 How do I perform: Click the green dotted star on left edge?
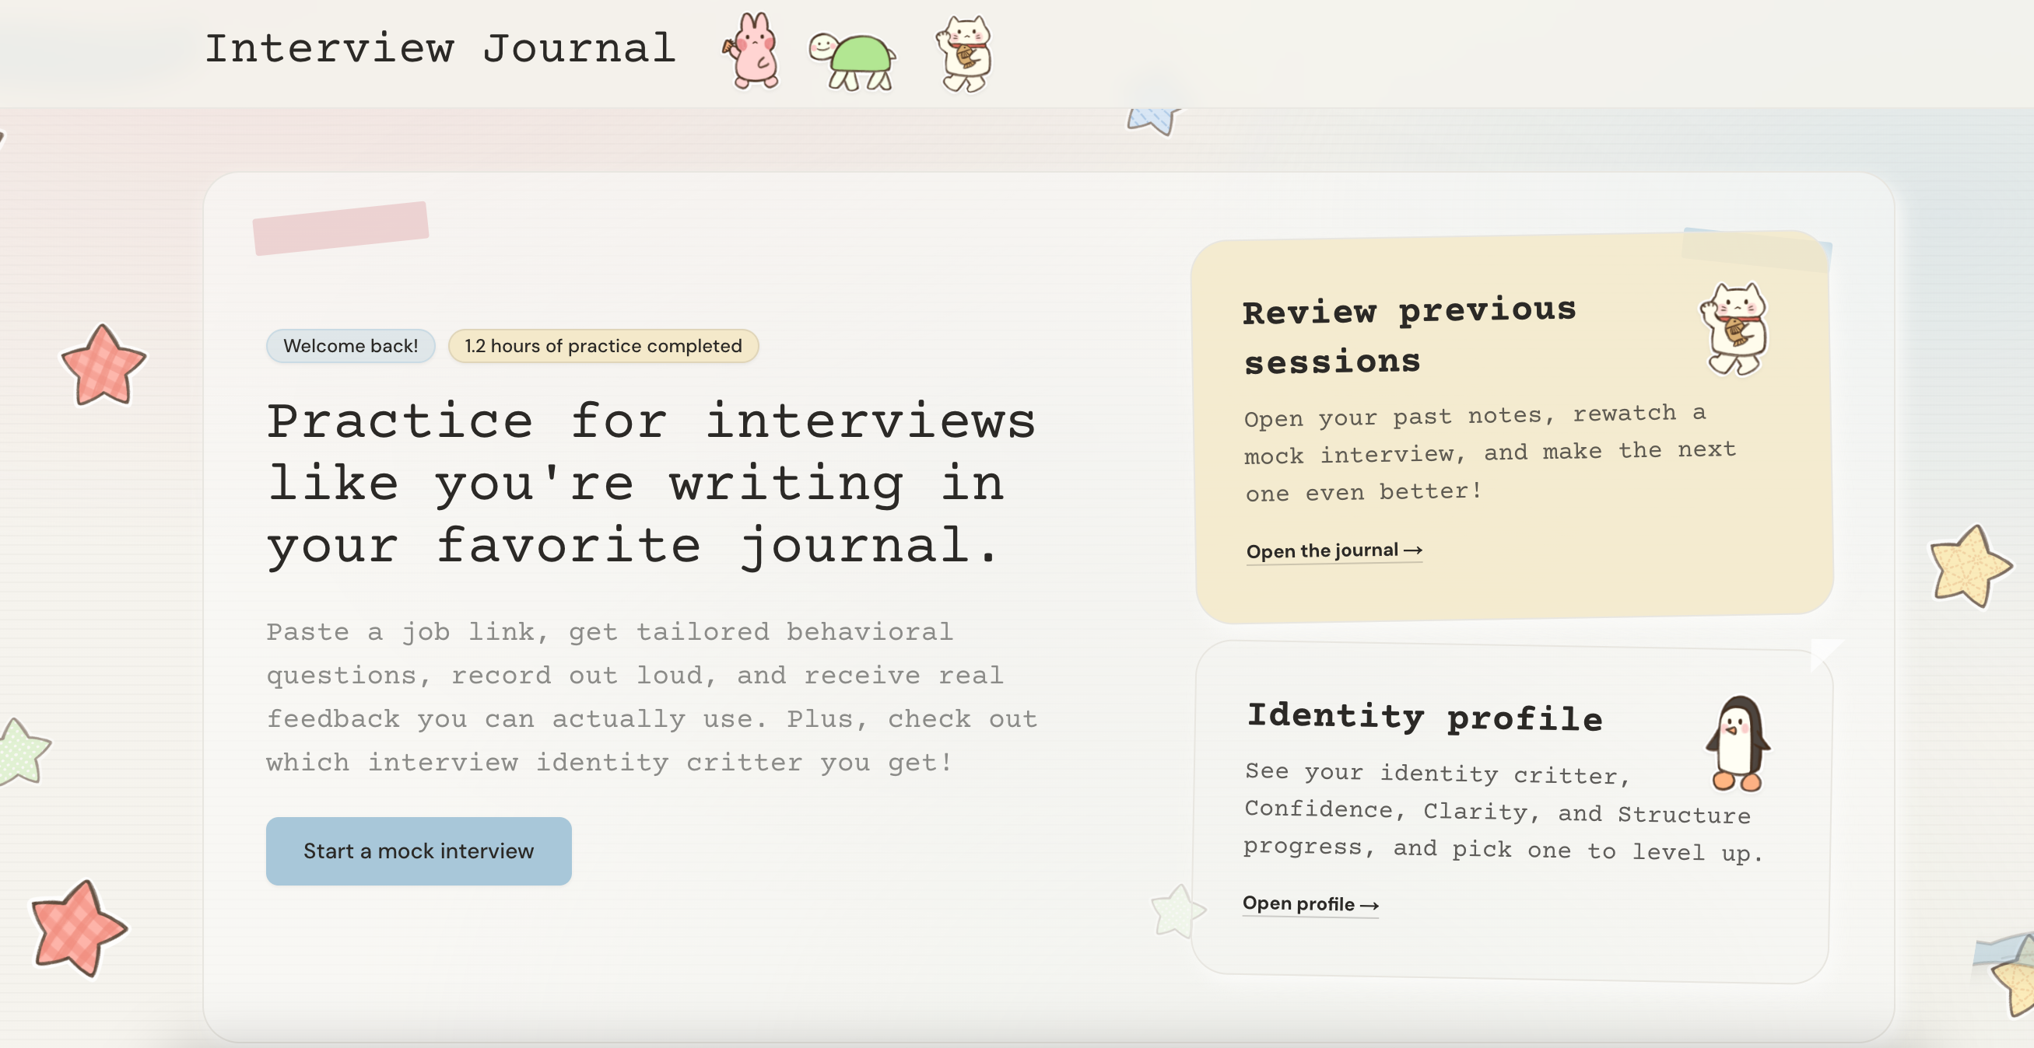pyautogui.click(x=22, y=751)
